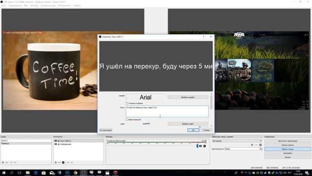Cancel the text properties dialog with Отмена
Viewport: 312px width, 176px height.
click(207, 130)
